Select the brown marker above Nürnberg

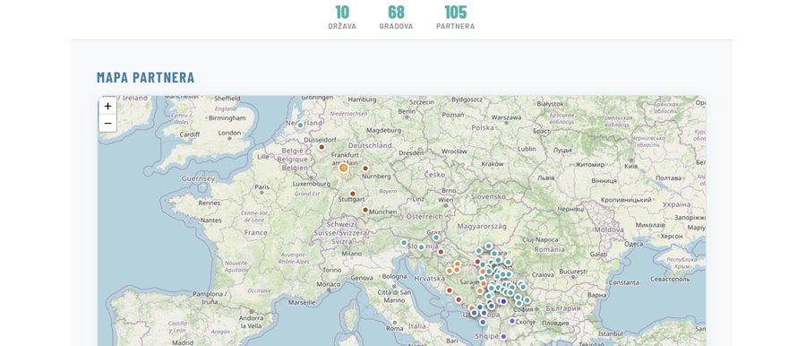point(365,169)
